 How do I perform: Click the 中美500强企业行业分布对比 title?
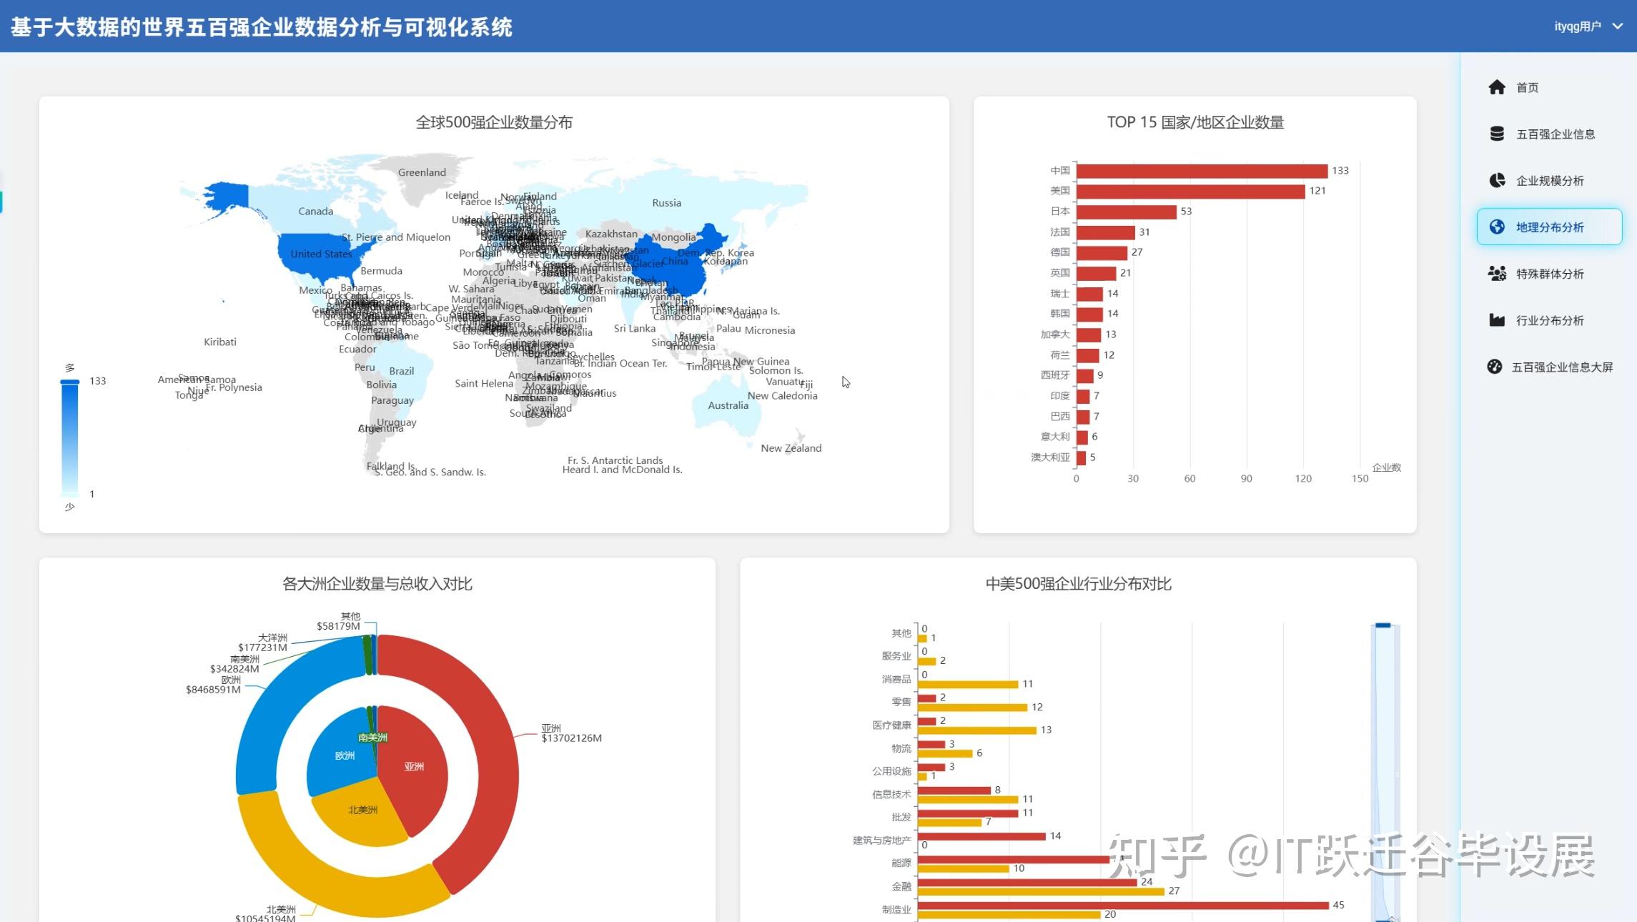tap(1078, 584)
